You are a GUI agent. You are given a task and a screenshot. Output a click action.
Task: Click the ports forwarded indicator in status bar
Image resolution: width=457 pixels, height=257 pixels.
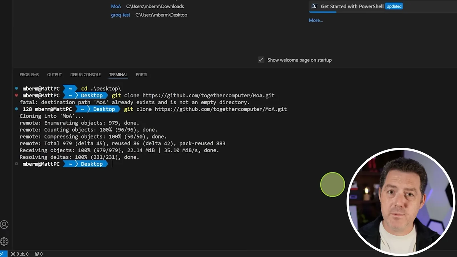pos(39,254)
